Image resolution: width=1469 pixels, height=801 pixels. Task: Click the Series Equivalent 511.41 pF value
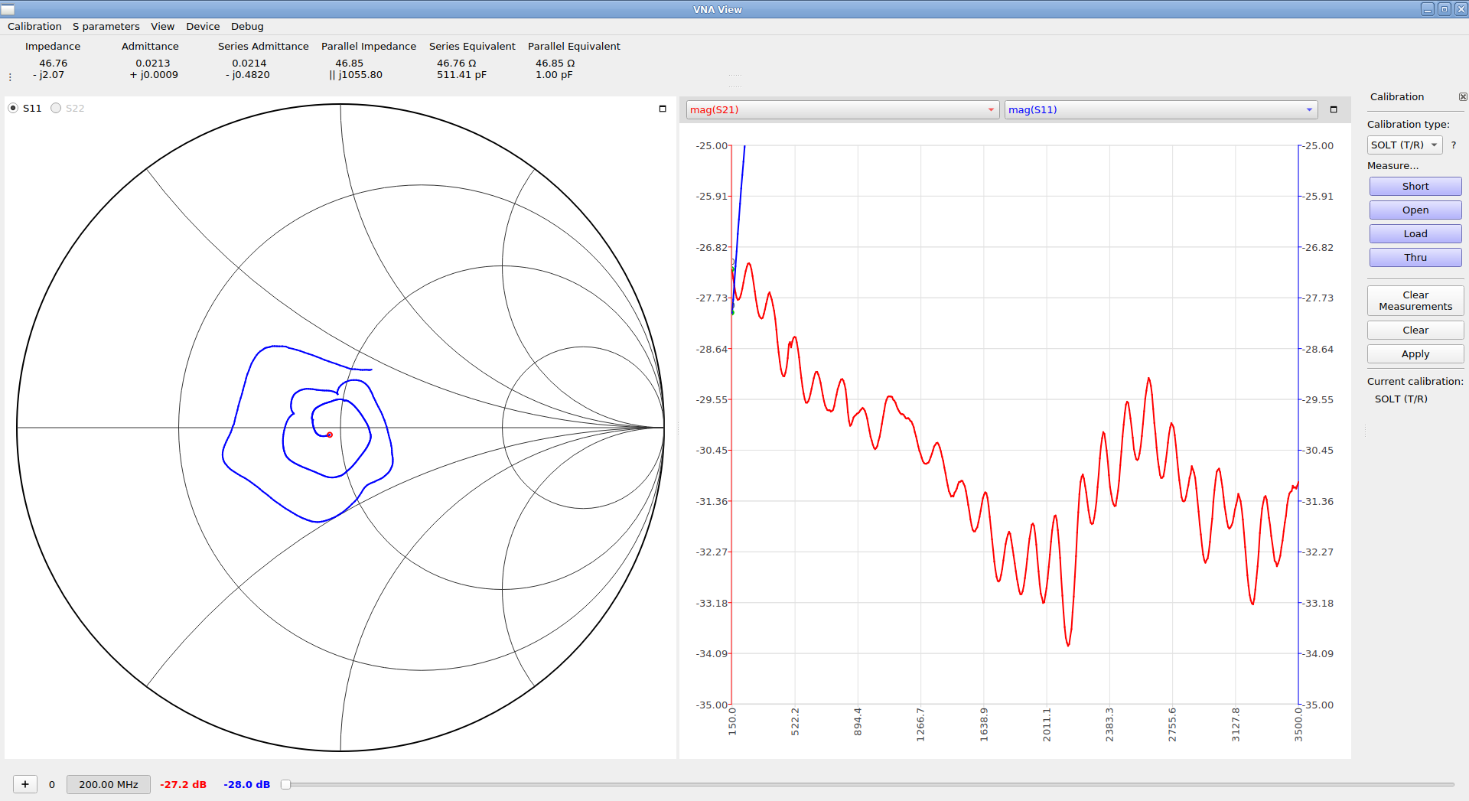(x=461, y=75)
